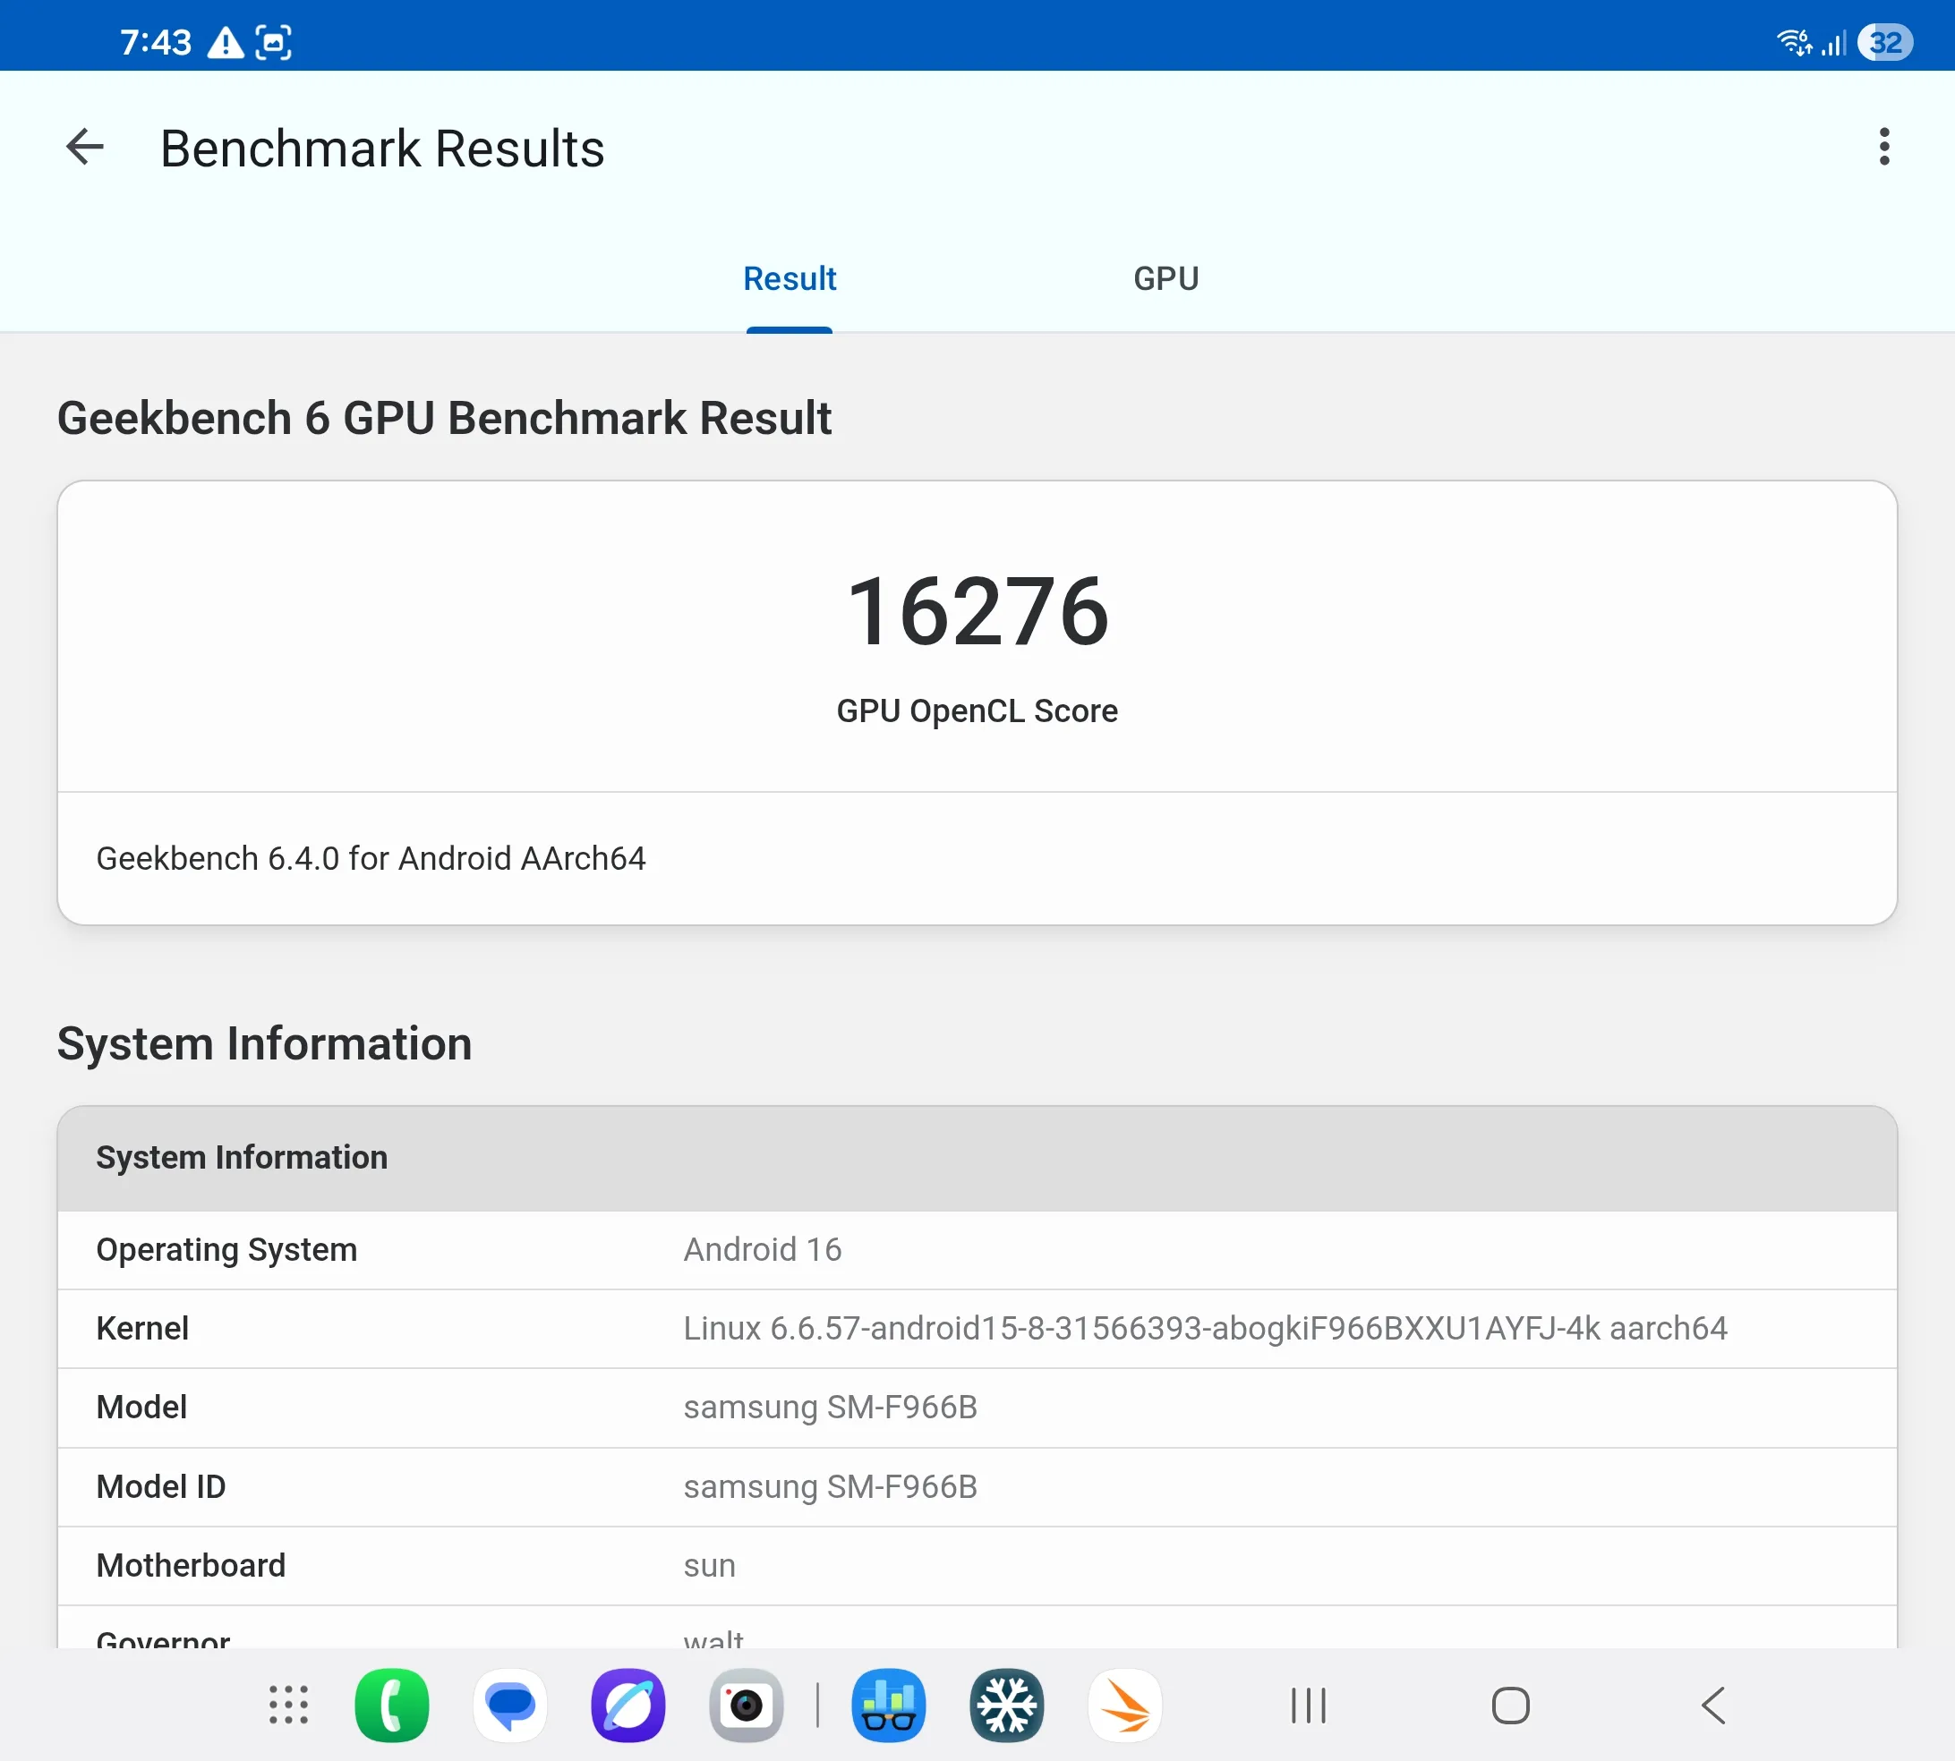1955x1761 pixels.
Task: Open Samsung Internet browser icon
Action: 628,1705
